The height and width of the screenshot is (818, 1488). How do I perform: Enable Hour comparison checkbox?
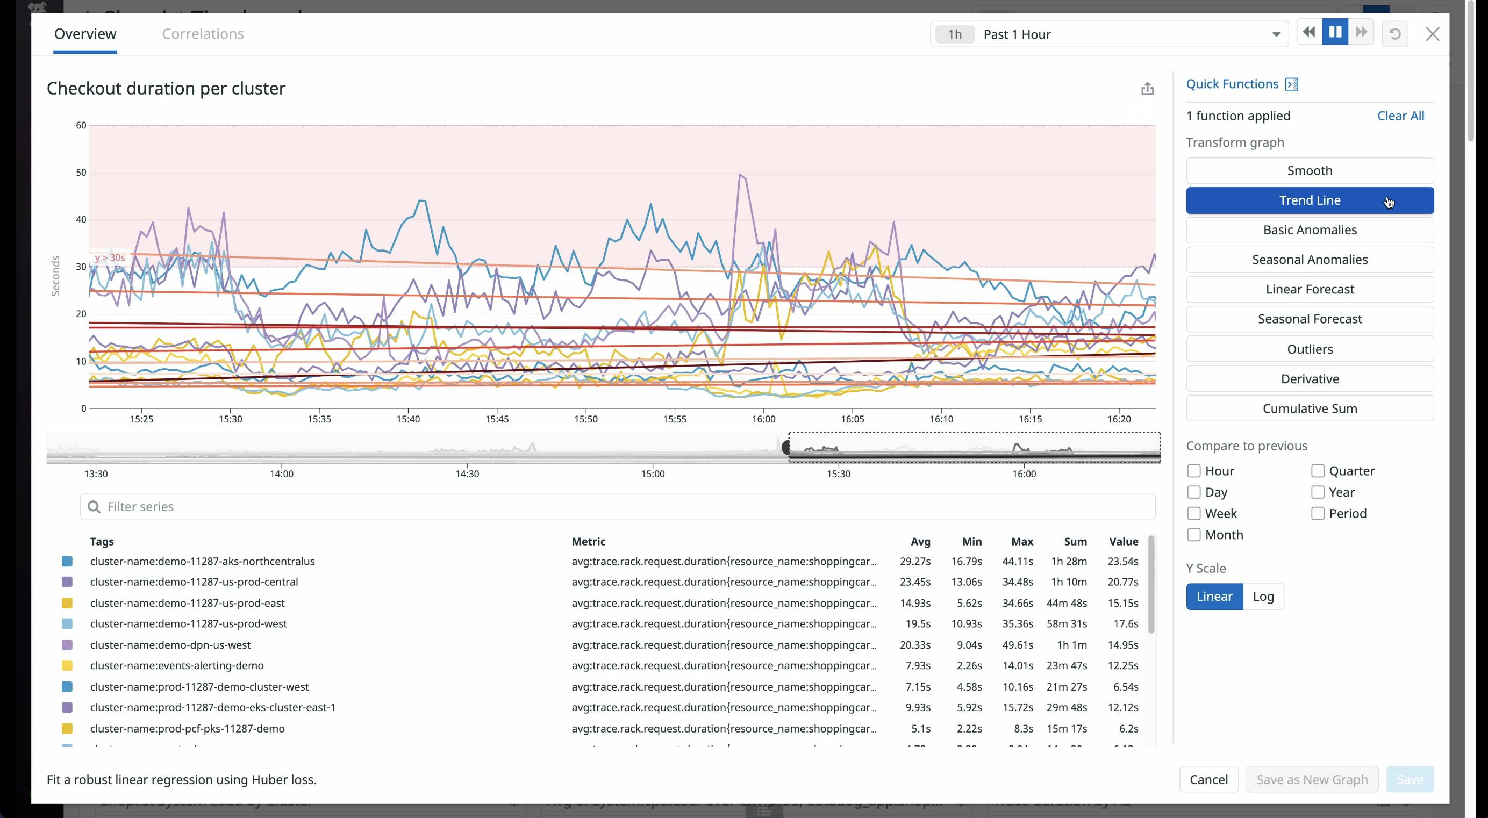1194,470
